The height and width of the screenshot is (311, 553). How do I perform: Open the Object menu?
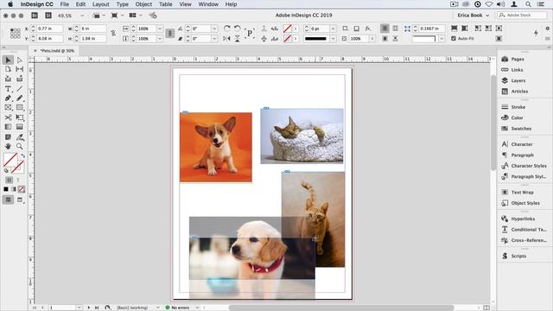(x=143, y=4)
